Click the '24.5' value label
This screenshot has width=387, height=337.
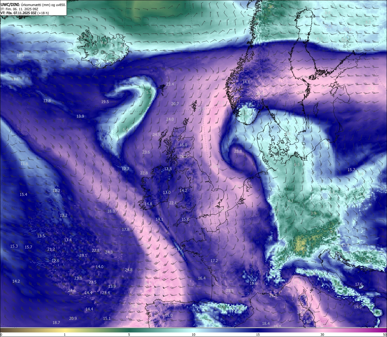156,135
